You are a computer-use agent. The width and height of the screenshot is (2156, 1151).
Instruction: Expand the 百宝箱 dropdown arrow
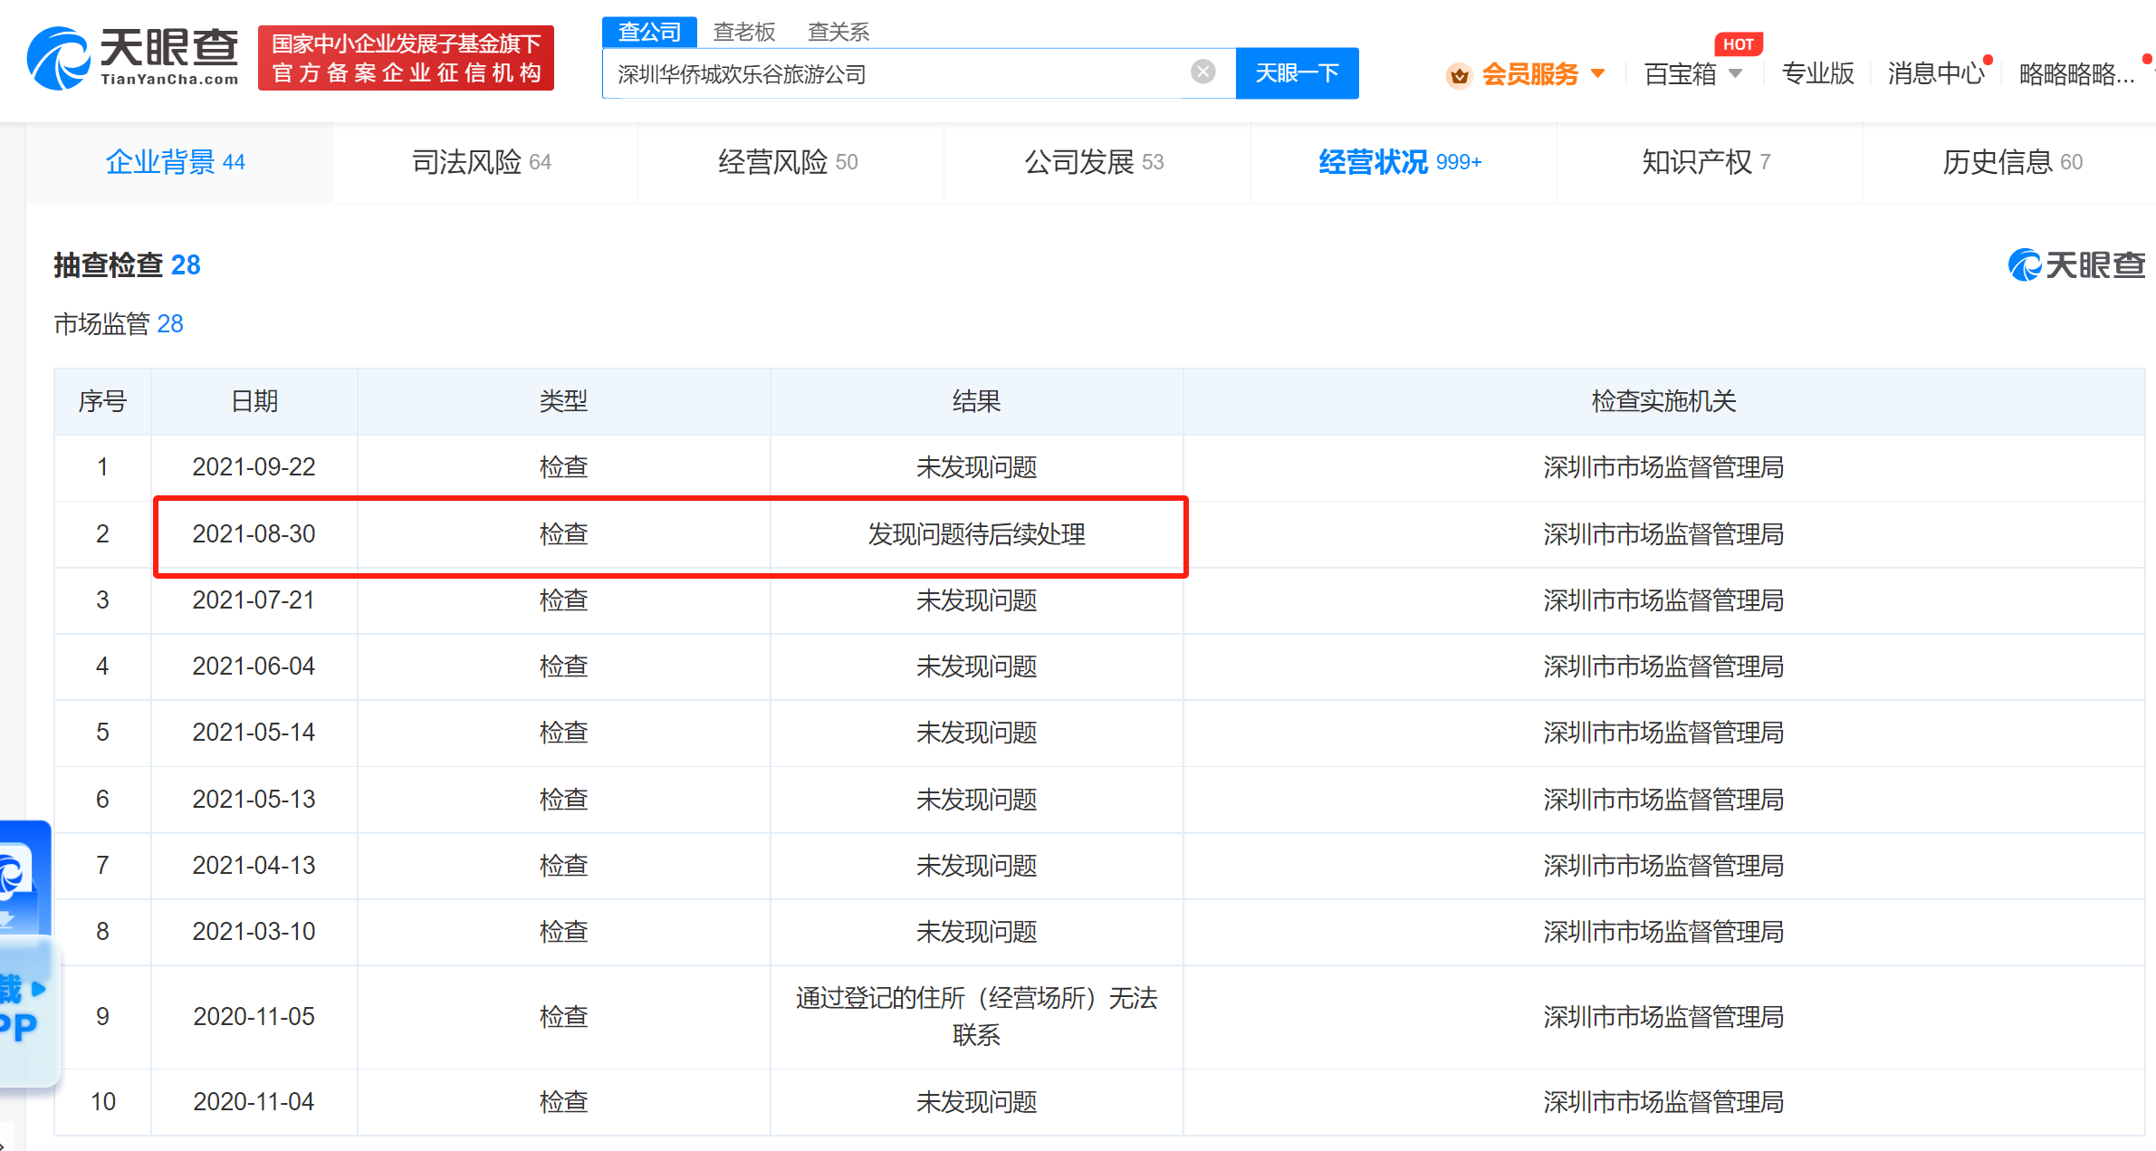coord(1736,73)
